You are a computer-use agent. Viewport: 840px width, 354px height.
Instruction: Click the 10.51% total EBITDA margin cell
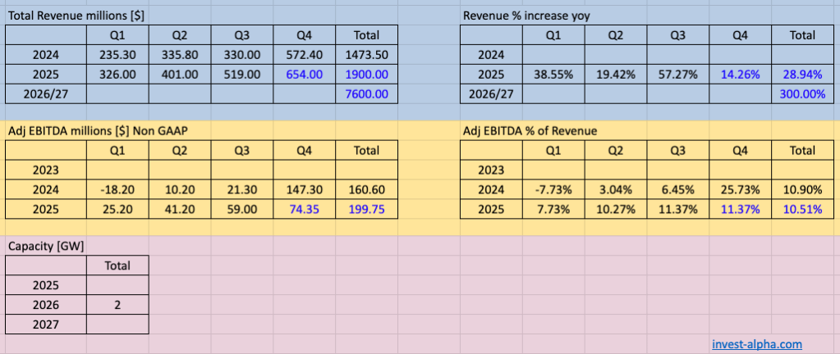[x=802, y=208]
